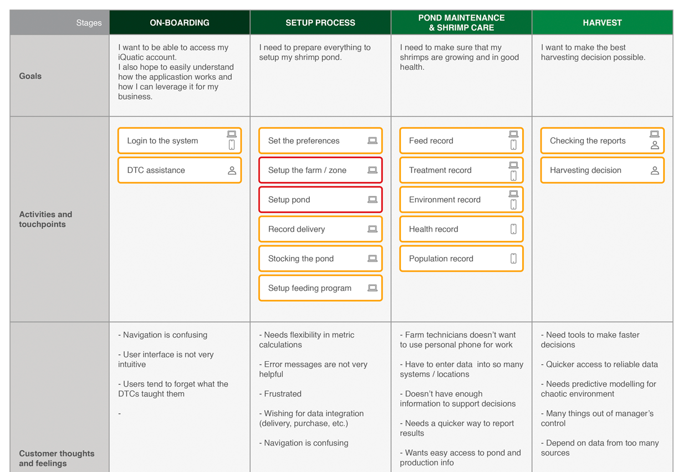
Task: Click the phone icon in Login to the system
Action: click(x=232, y=145)
